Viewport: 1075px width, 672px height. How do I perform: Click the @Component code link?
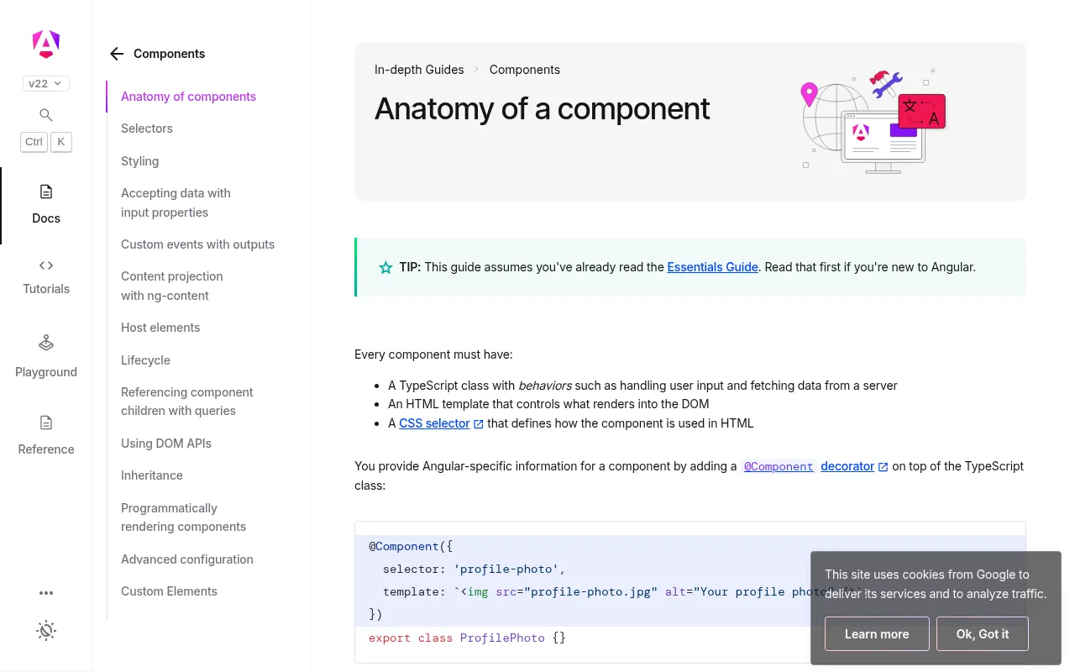click(x=779, y=466)
